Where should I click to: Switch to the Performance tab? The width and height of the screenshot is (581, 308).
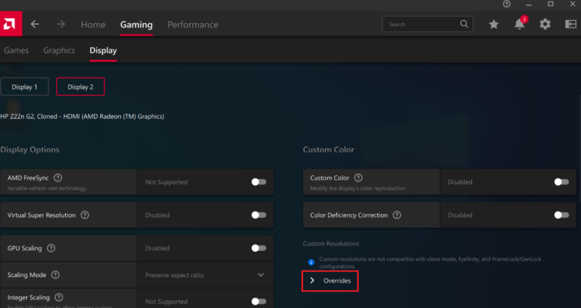pyautogui.click(x=193, y=25)
